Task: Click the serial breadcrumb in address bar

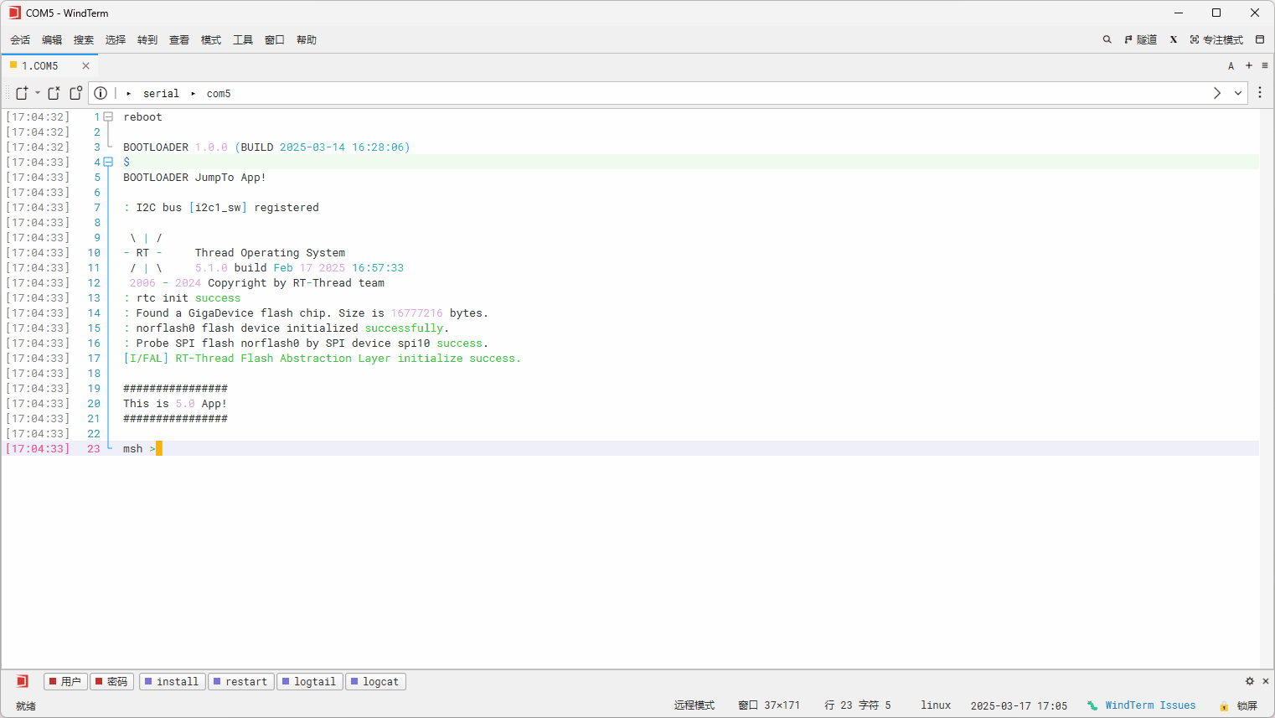Action: [161, 94]
